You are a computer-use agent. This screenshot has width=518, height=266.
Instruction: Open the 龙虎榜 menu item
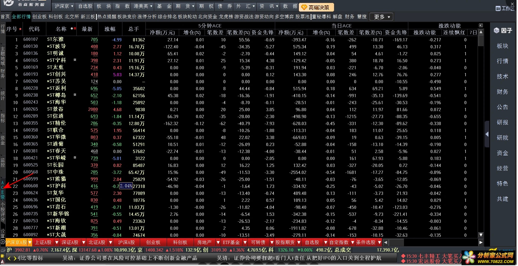(226, 17)
